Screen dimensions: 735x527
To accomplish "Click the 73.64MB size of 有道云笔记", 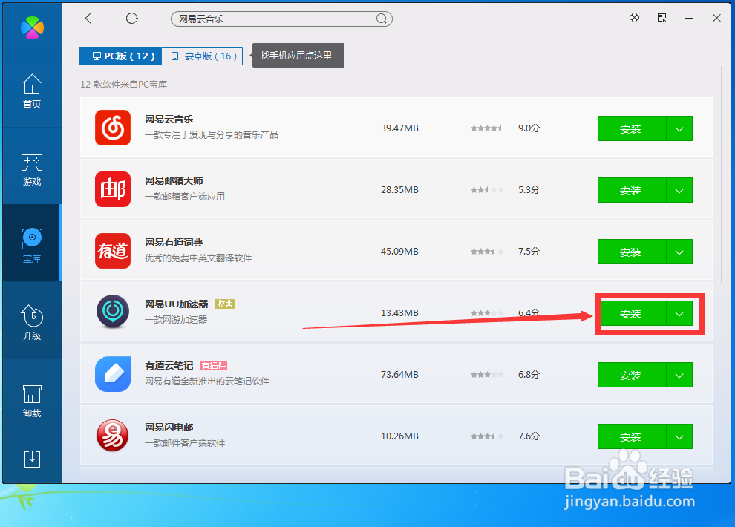I will 400,375.
